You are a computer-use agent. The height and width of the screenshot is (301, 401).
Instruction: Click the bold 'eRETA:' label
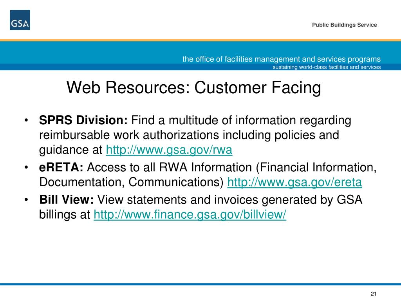(x=61, y=167)
